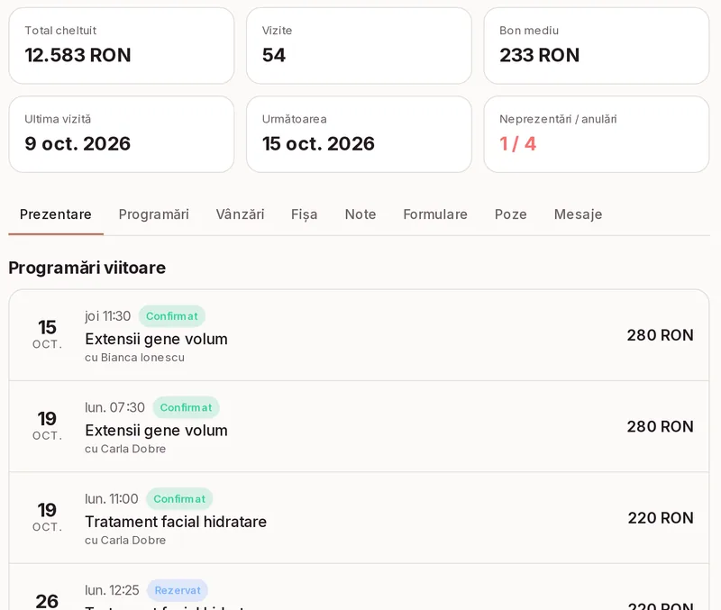Click the Confirmat badge on lun. 11:00
Screen dimensions: 721x610
coord(179,499)
